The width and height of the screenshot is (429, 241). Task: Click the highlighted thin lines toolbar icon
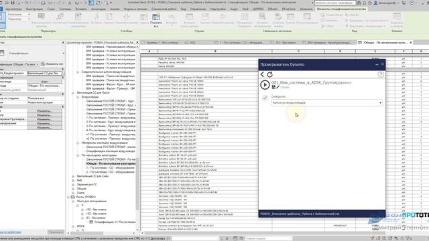pos(91,3)
